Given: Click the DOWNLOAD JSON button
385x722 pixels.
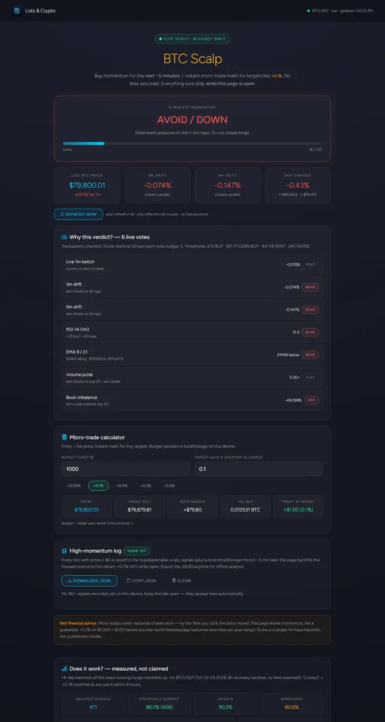Looking at the screenshot, I should click(89, 581).
